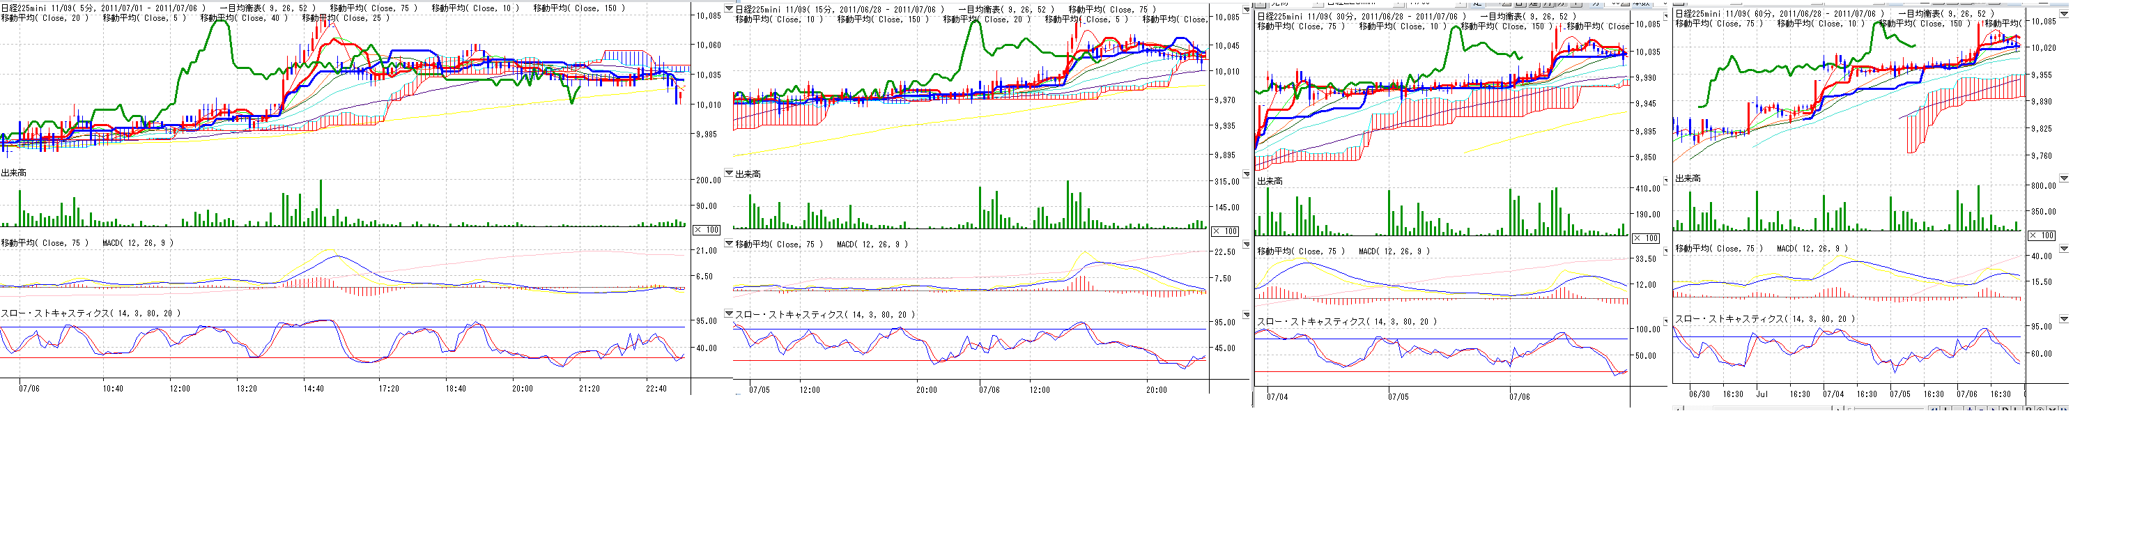Click 一目均衡表(9, 26, 52) label in 5-minute chart
2135x535 pixels.
267,8
